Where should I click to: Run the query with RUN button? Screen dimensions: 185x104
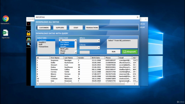point(114,52)
